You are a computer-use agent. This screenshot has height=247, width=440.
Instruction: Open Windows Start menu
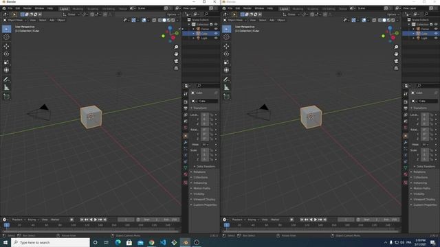(5, 242)
